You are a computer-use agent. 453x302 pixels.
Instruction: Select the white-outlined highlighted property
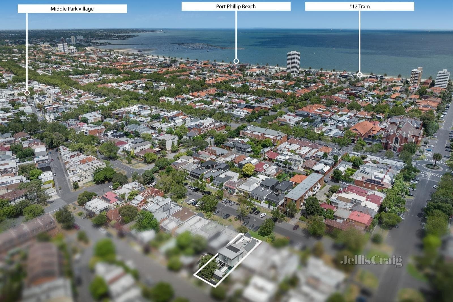228,260
